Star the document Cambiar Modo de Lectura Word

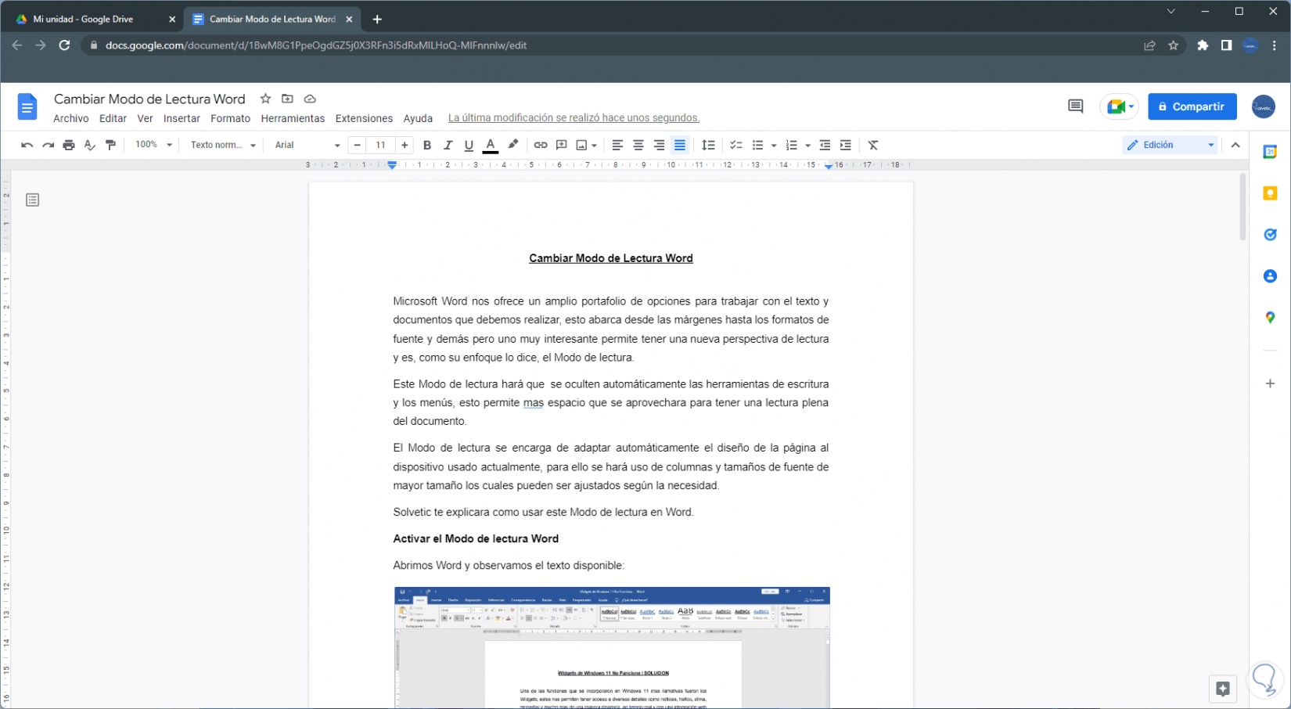click(x=266, y=99)
